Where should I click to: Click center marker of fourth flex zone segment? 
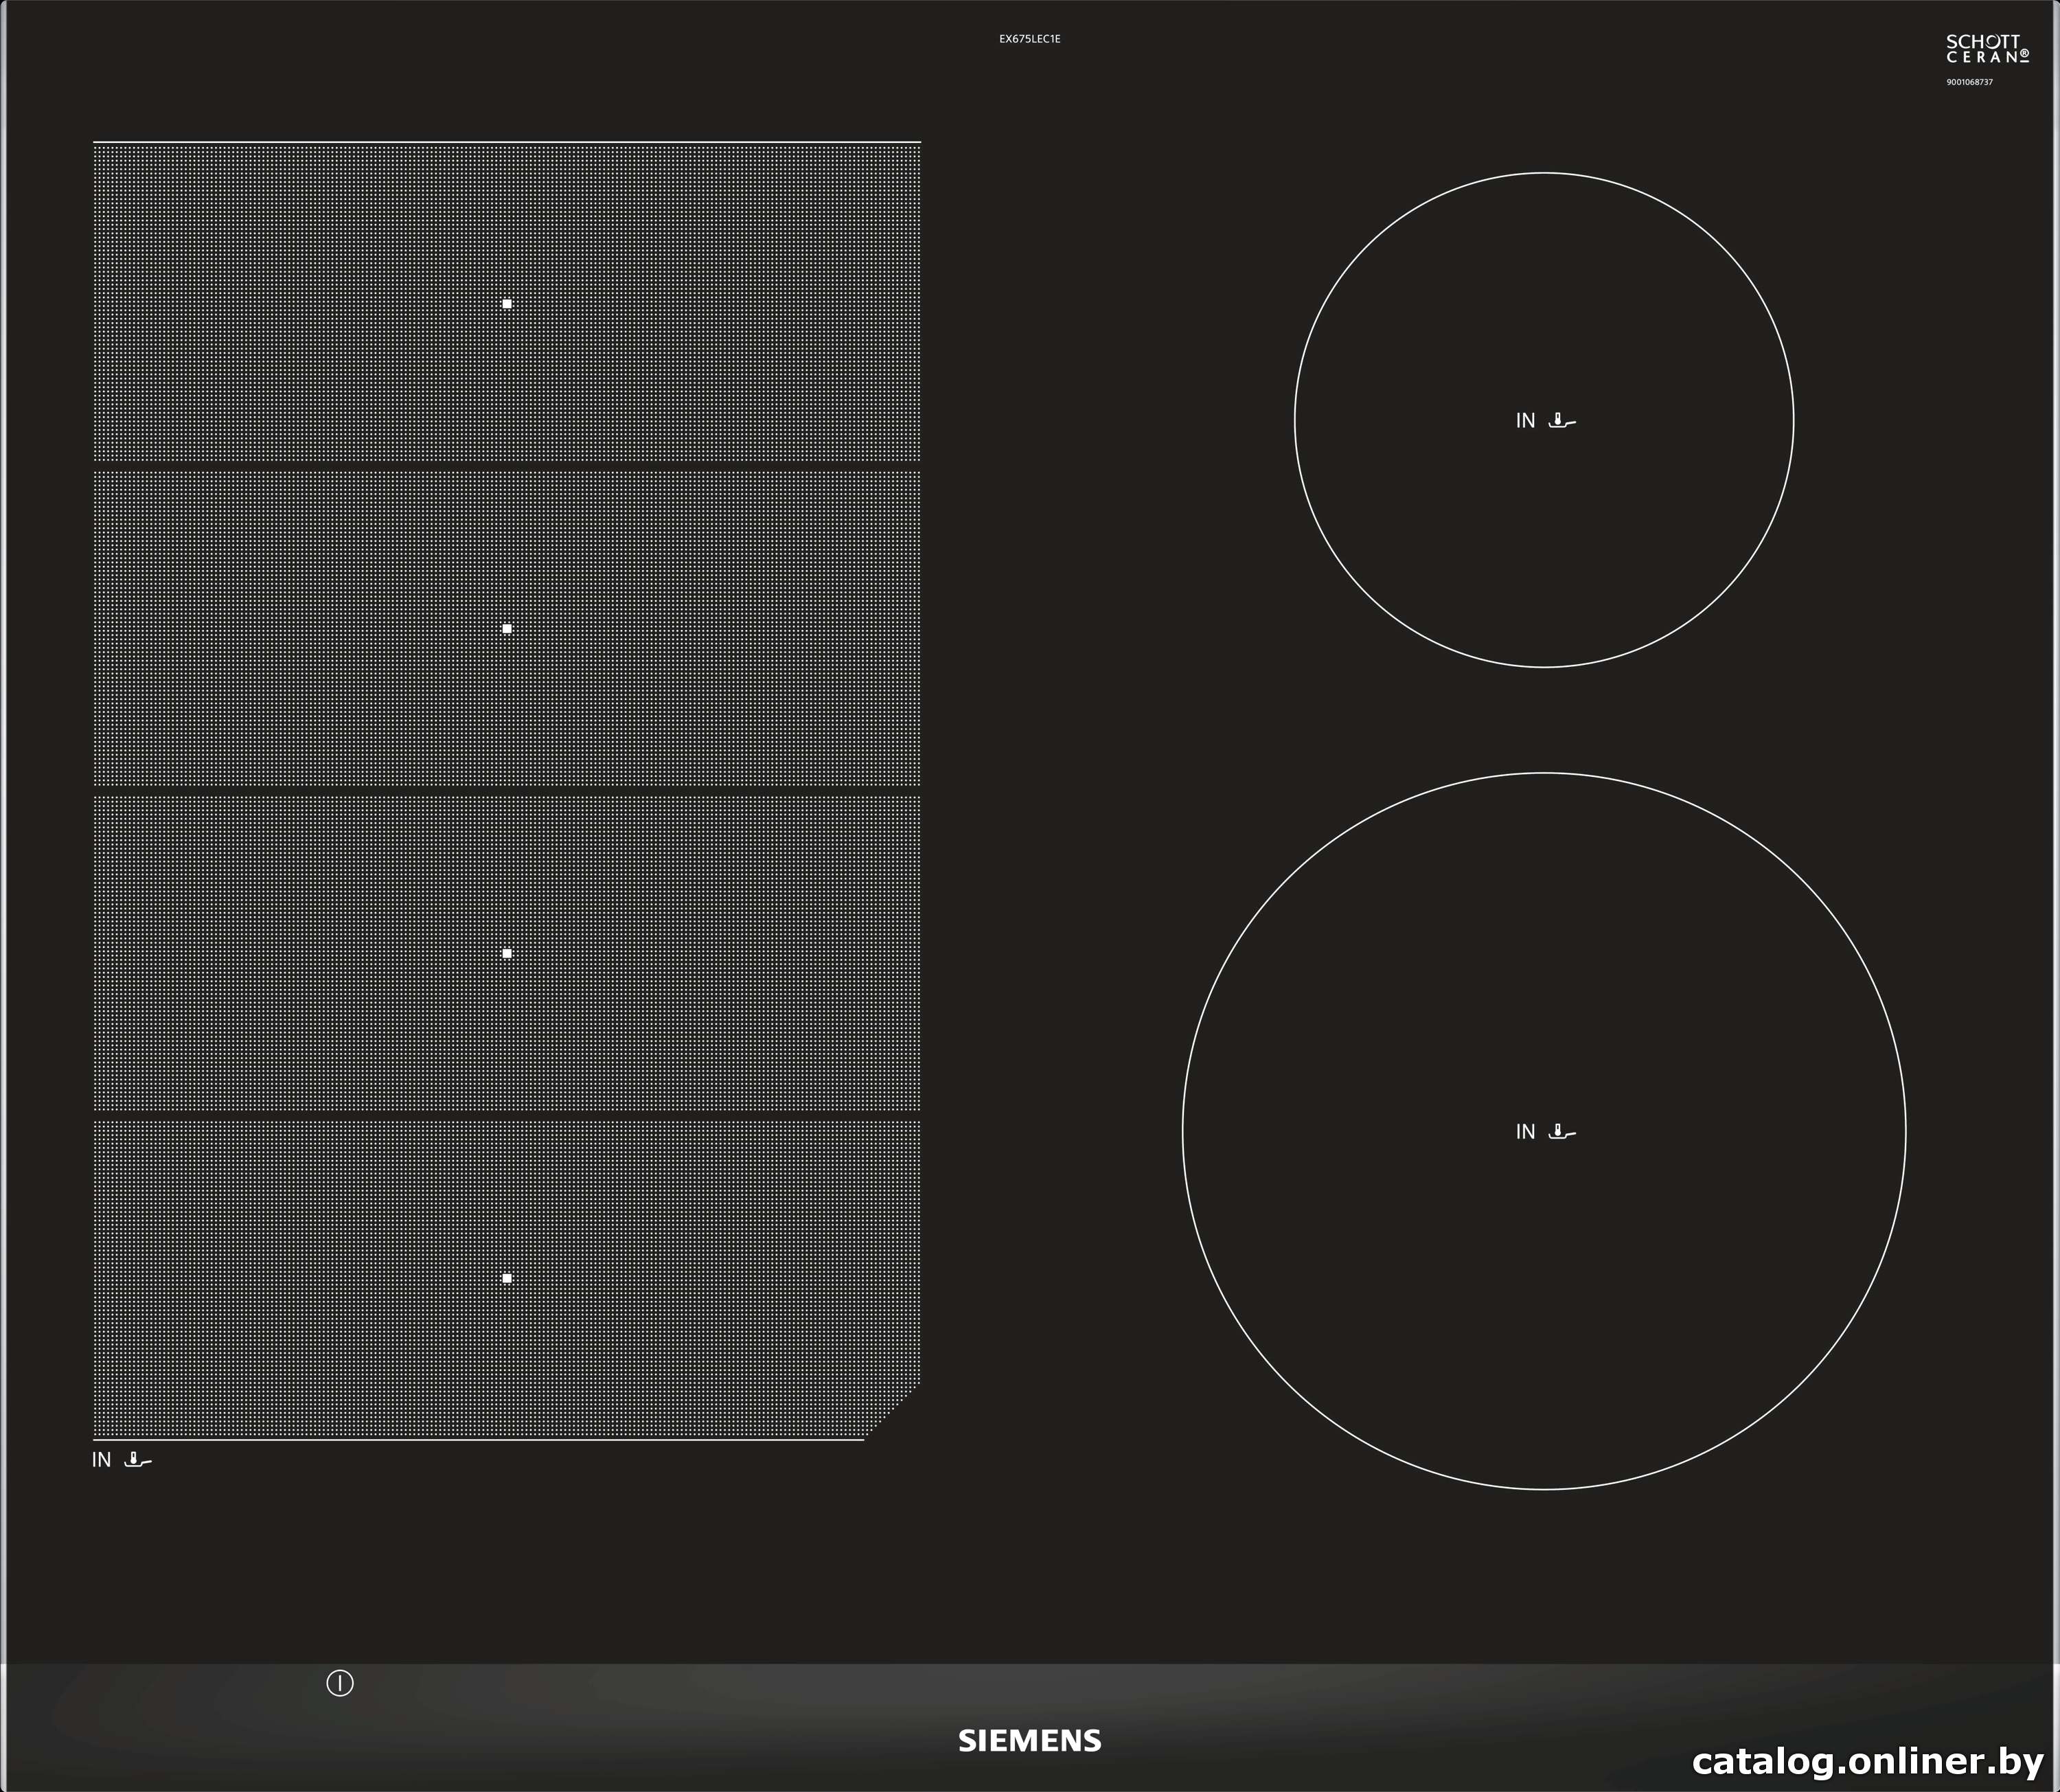[507, 1278]
